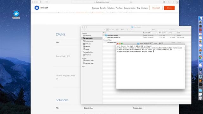This screenshot has height=114, width=203.
Task: Open Solutions in the DWKit navigation
Action: 111,8
